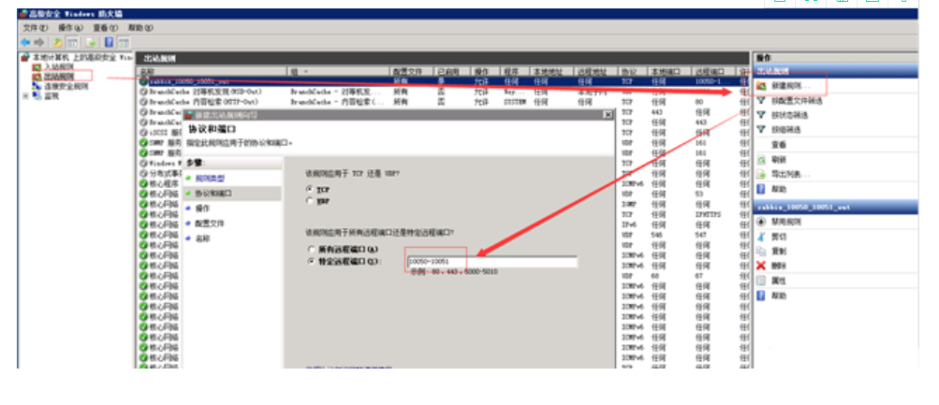The width and height of the screenshot is (939, 405).
Task: Click the 远程端口 column header
Action: click(715, 71)
